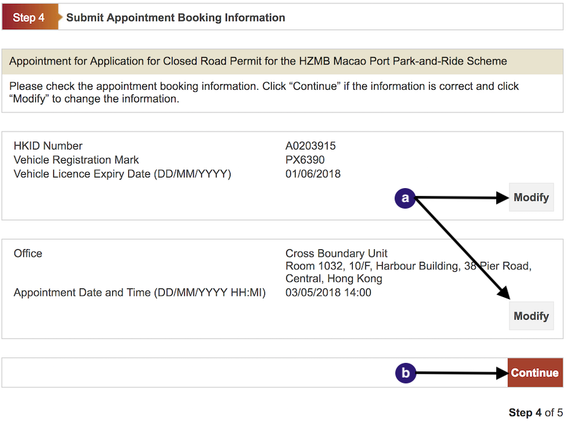Select the appointment time 03/05/2018 14:00
Screen dimensions: 568x426
pyautogui.click(x=328, y=292)
